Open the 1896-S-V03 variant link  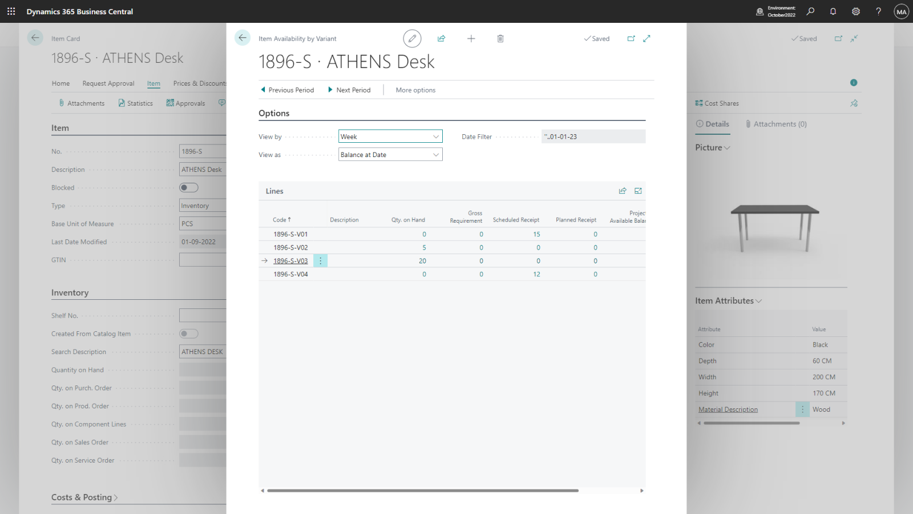(290, 261)
